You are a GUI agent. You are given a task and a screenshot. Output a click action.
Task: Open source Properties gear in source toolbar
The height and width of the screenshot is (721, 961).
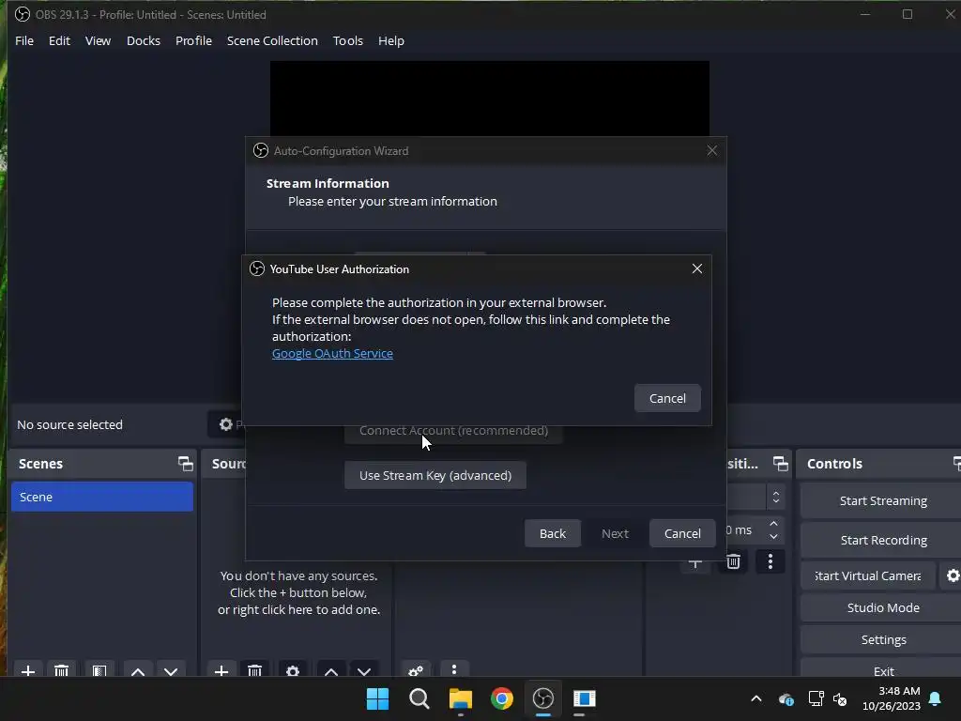click(228, 424)
